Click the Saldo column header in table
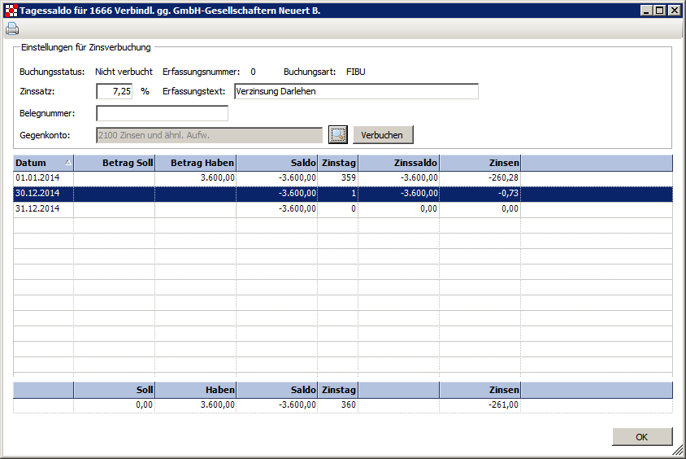Image resolution: width=686 pixels, height=459 pixels. [x=276, y=163]
